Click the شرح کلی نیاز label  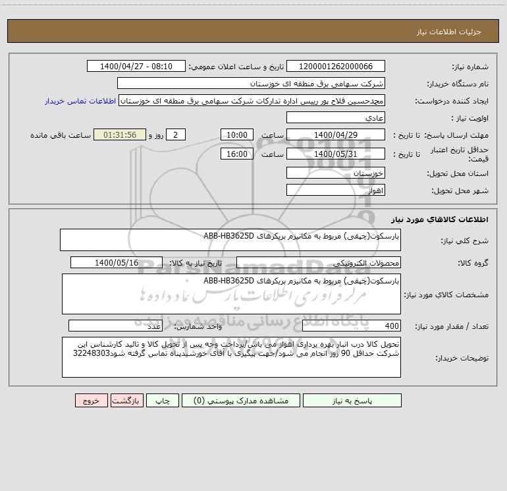pos(465,241)
